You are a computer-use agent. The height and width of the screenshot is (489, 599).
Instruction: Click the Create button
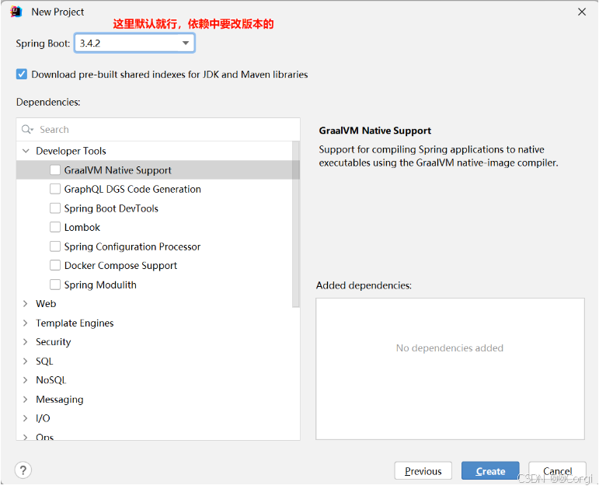tap(490, 470)
